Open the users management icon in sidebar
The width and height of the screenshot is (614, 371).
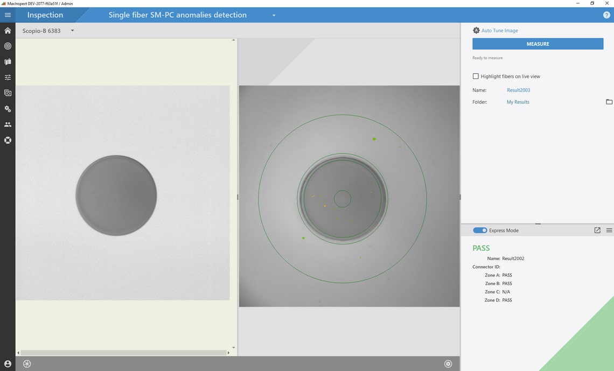[8, 124]
